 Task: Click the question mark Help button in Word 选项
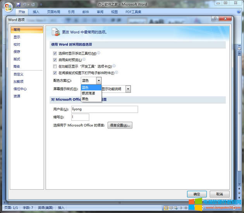point(215,19)
